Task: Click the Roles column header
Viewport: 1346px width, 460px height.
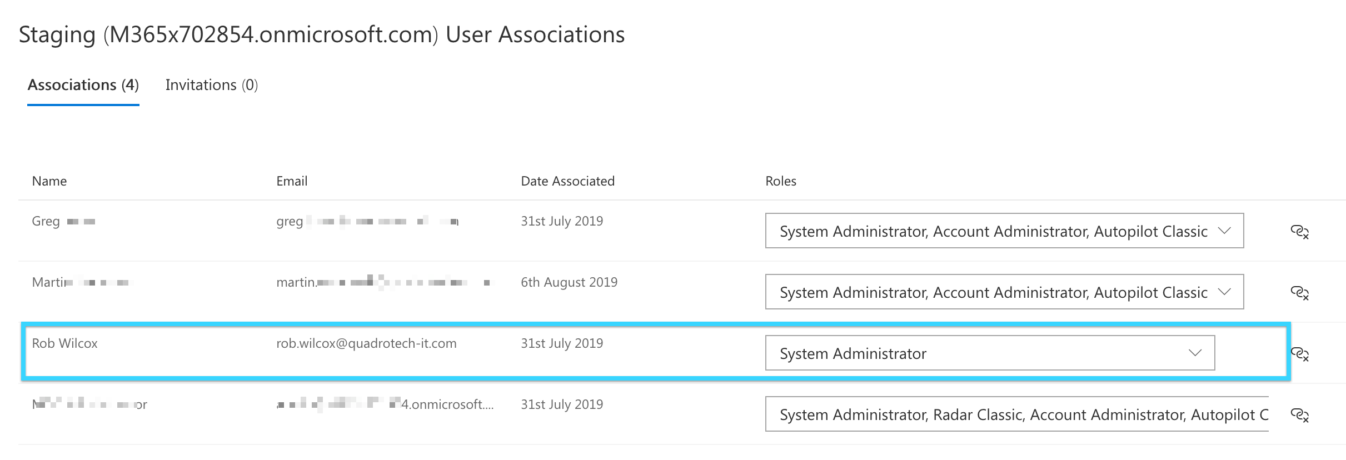Action: click(780, 181)
